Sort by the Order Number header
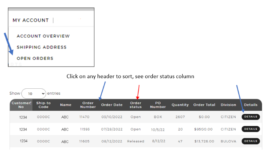266x153 pixels. (88, 105)
